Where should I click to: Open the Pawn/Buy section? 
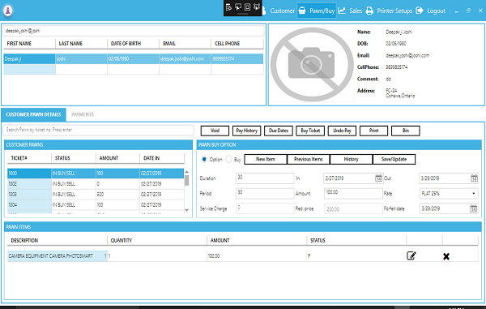(317, 11)
